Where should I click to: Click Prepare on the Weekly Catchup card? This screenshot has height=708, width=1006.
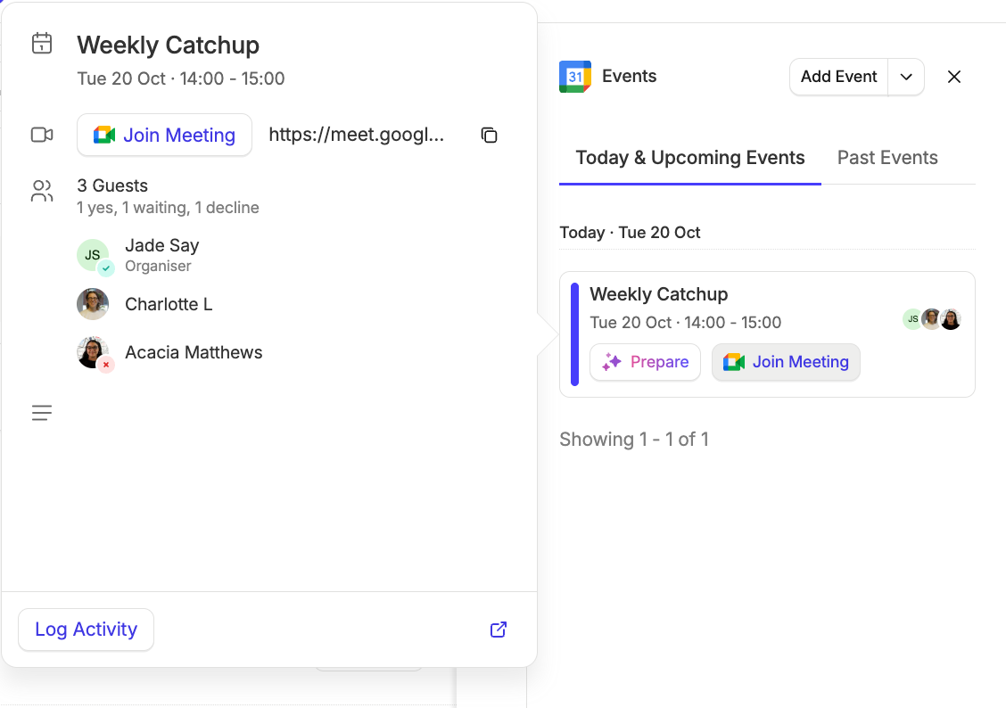pyautogui.click(x=645, y=362)
